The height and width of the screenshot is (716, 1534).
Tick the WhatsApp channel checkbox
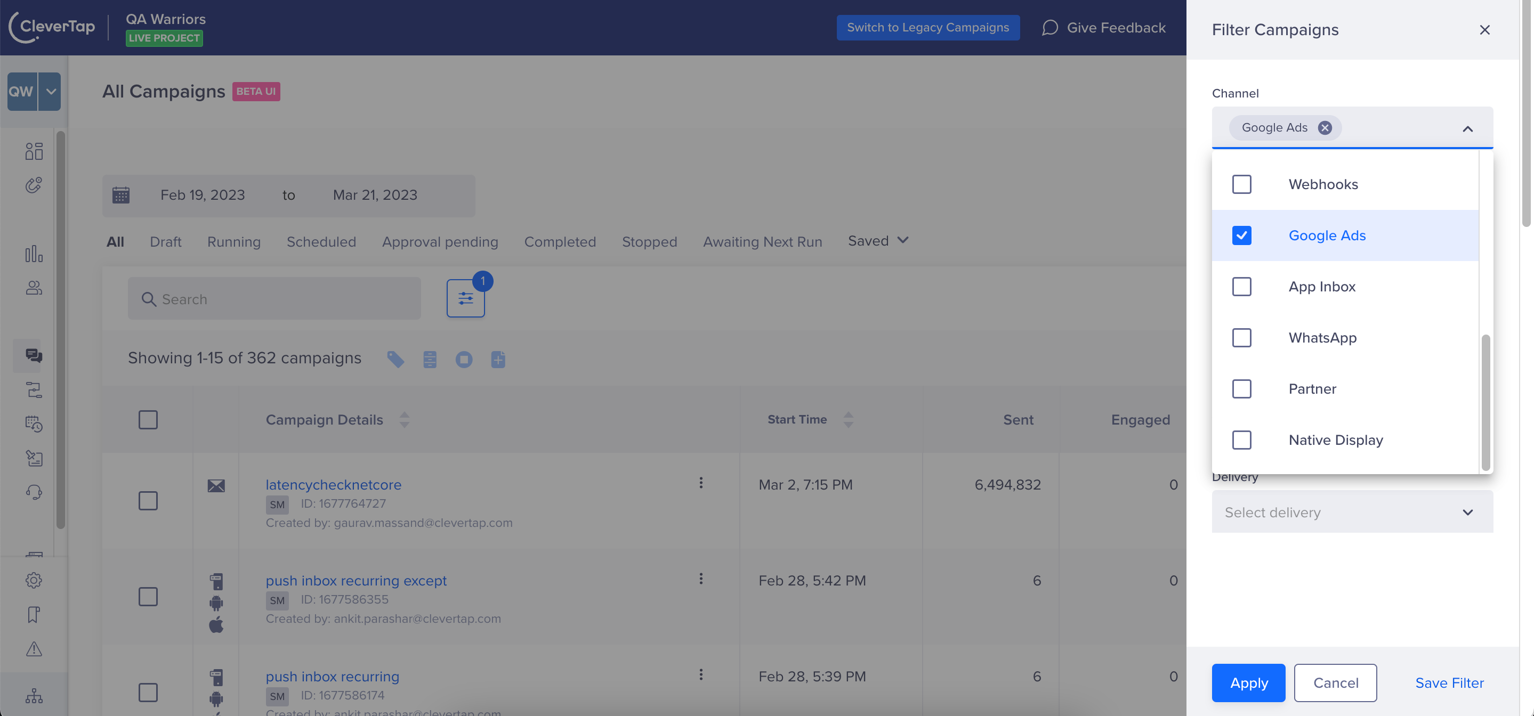click(x=1241, y=337)
